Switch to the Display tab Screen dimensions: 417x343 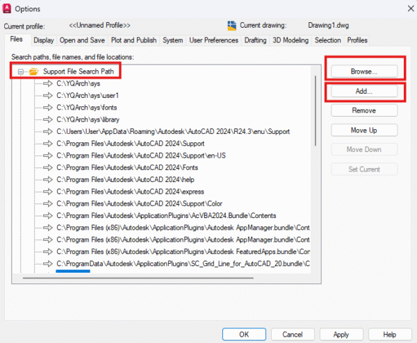click(x=43, y=40)
